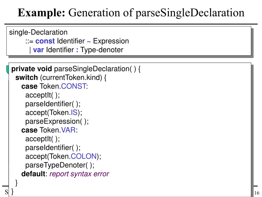Screen dimensions: 262x197
Task: Select the blue 'COLON' token constant
Action: (x=84, y=156)
